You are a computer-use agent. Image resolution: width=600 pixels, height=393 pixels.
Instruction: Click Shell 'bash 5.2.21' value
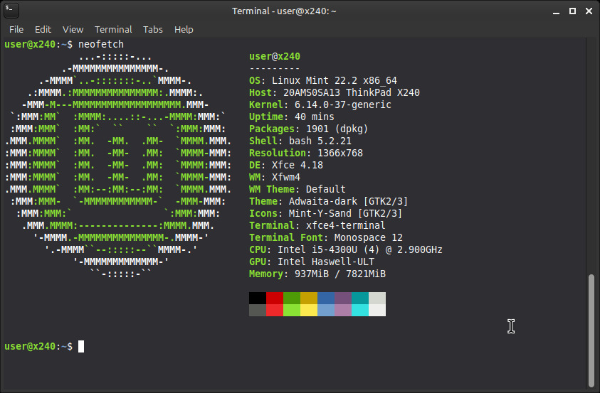(320, 141)
